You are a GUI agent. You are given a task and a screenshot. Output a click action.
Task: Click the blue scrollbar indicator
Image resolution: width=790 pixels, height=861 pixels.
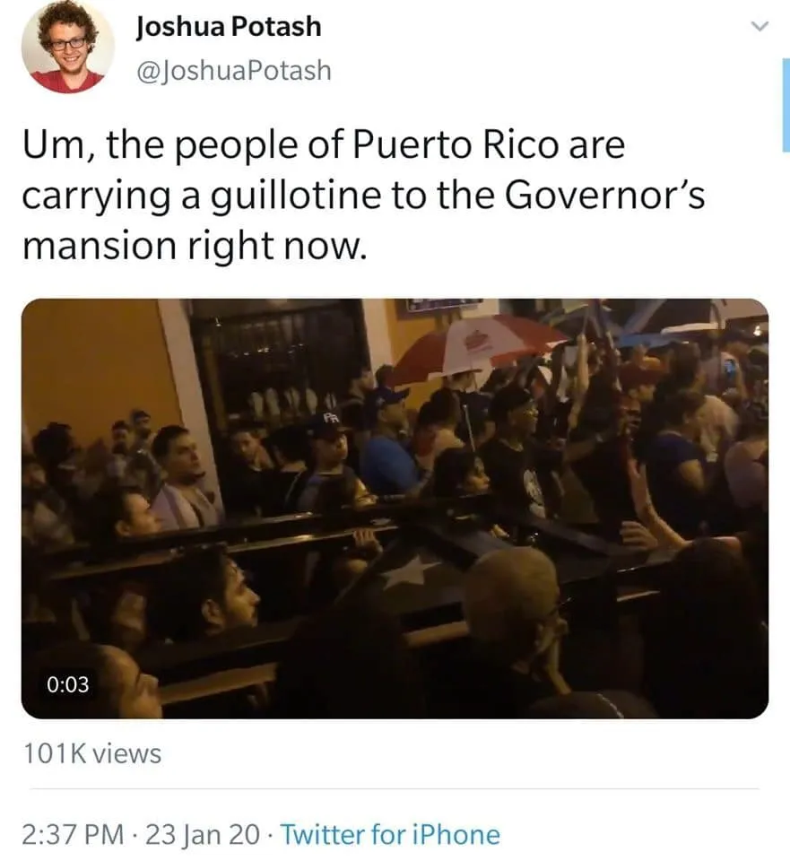coord(786,104)
